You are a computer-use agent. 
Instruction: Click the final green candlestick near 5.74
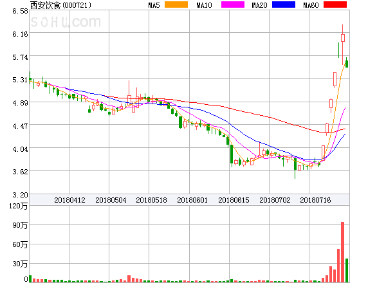(x=347, y=64)
